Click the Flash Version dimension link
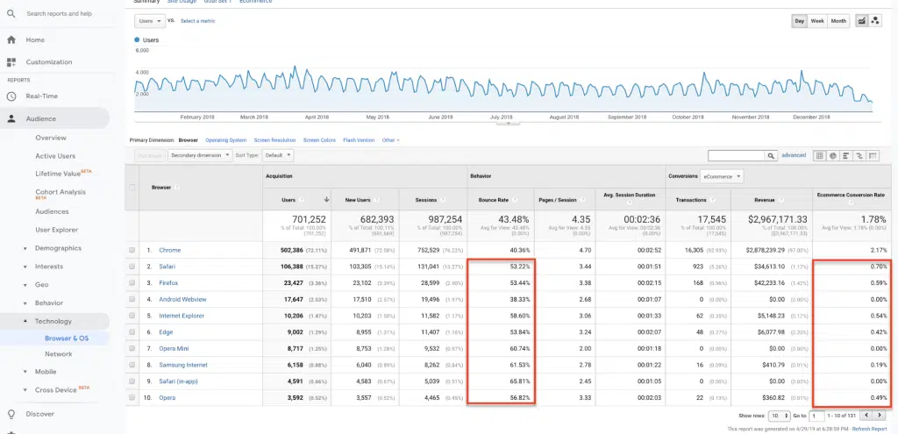Screen dimensions: 898x434 359,140
